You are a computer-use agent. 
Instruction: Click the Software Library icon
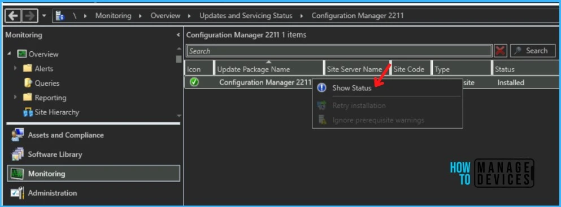tap(17, 154)
